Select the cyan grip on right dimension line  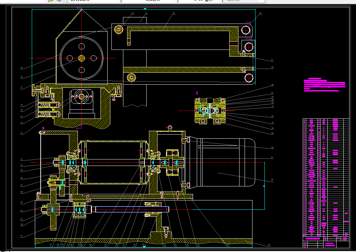pos(264,186)
